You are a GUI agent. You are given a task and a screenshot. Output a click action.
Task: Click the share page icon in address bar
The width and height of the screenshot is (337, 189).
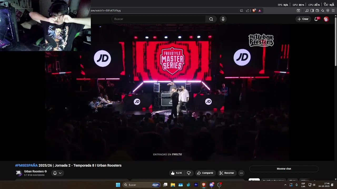pos(247,10)
